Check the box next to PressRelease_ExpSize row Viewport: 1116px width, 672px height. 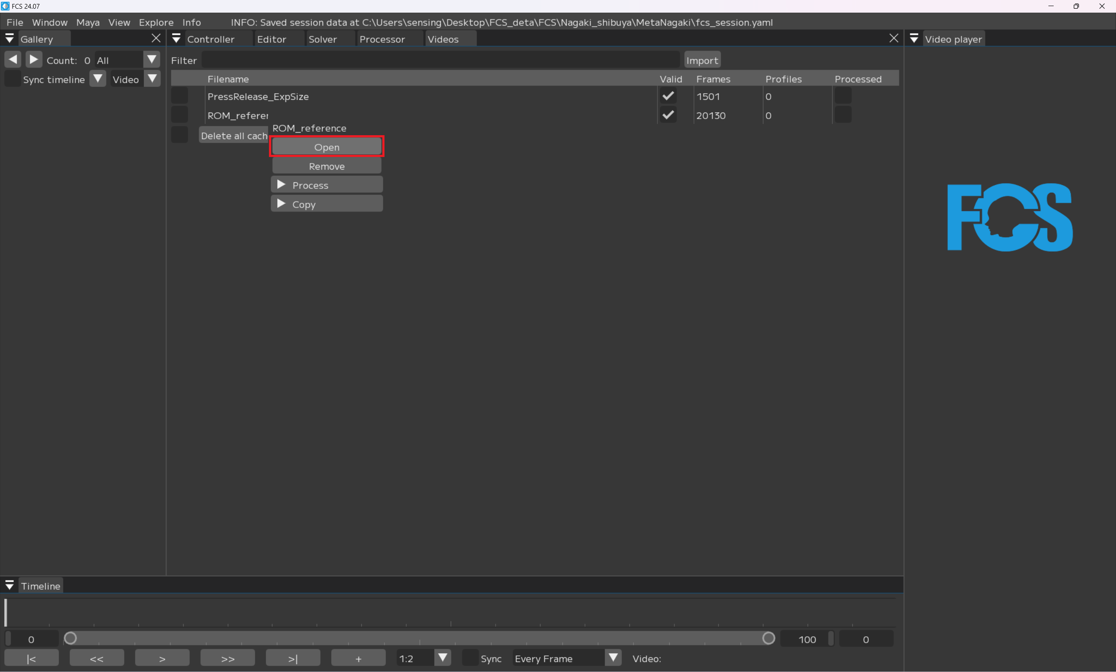click(x=180, y=96)
